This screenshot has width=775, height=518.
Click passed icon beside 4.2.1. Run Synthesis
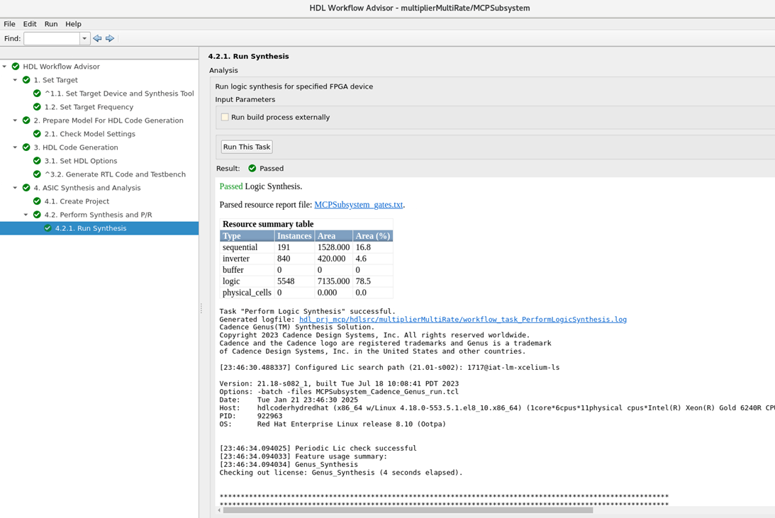tap(47, 228)
